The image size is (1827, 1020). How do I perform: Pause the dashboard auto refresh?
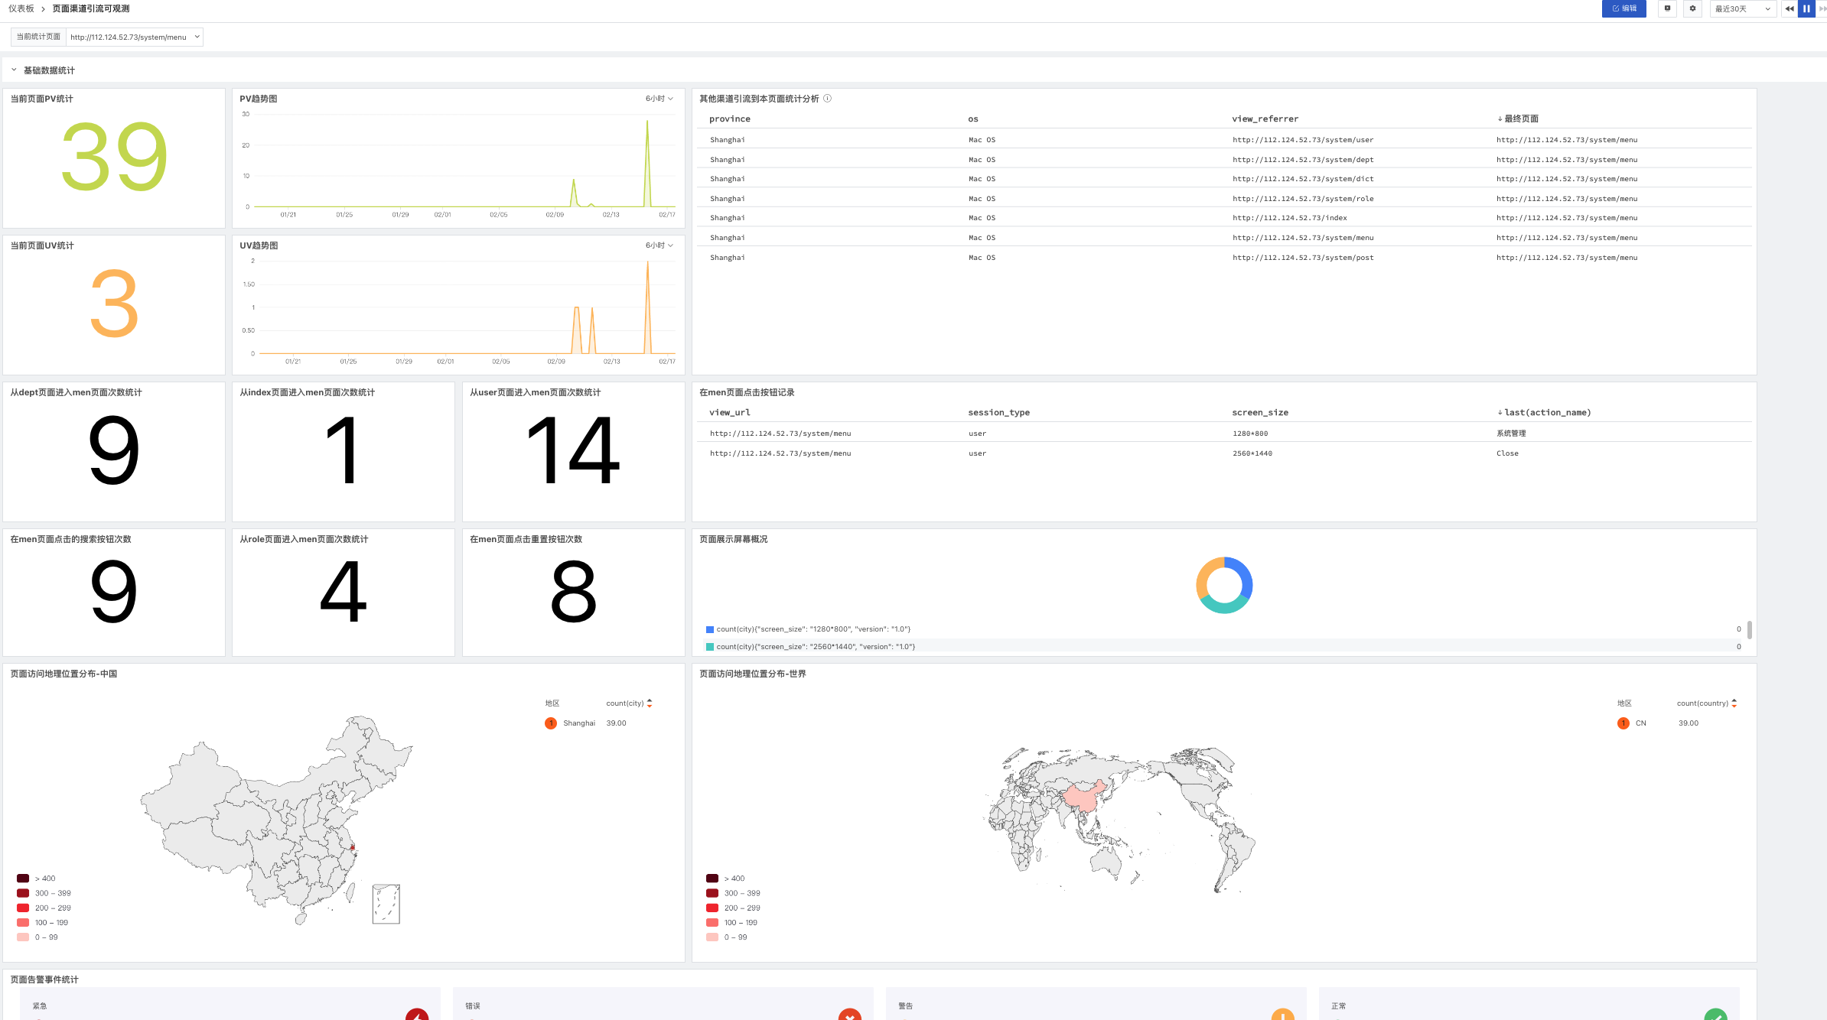pos(1806,8)
